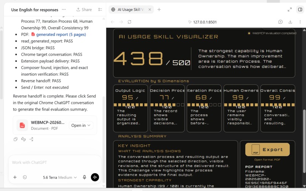Expand the browser panel to fullscreen
Image resolution: width=306 pixels, height=191 pixels.
[290, 9]
